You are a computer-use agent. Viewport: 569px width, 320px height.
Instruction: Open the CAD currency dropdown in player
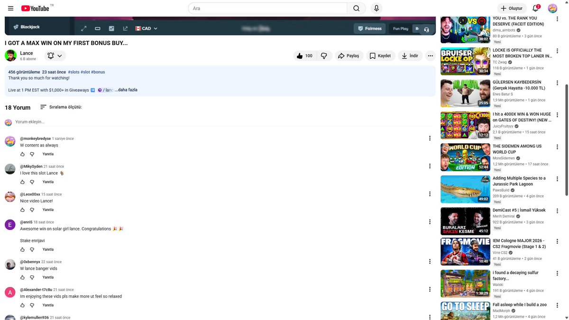point(147,28)
